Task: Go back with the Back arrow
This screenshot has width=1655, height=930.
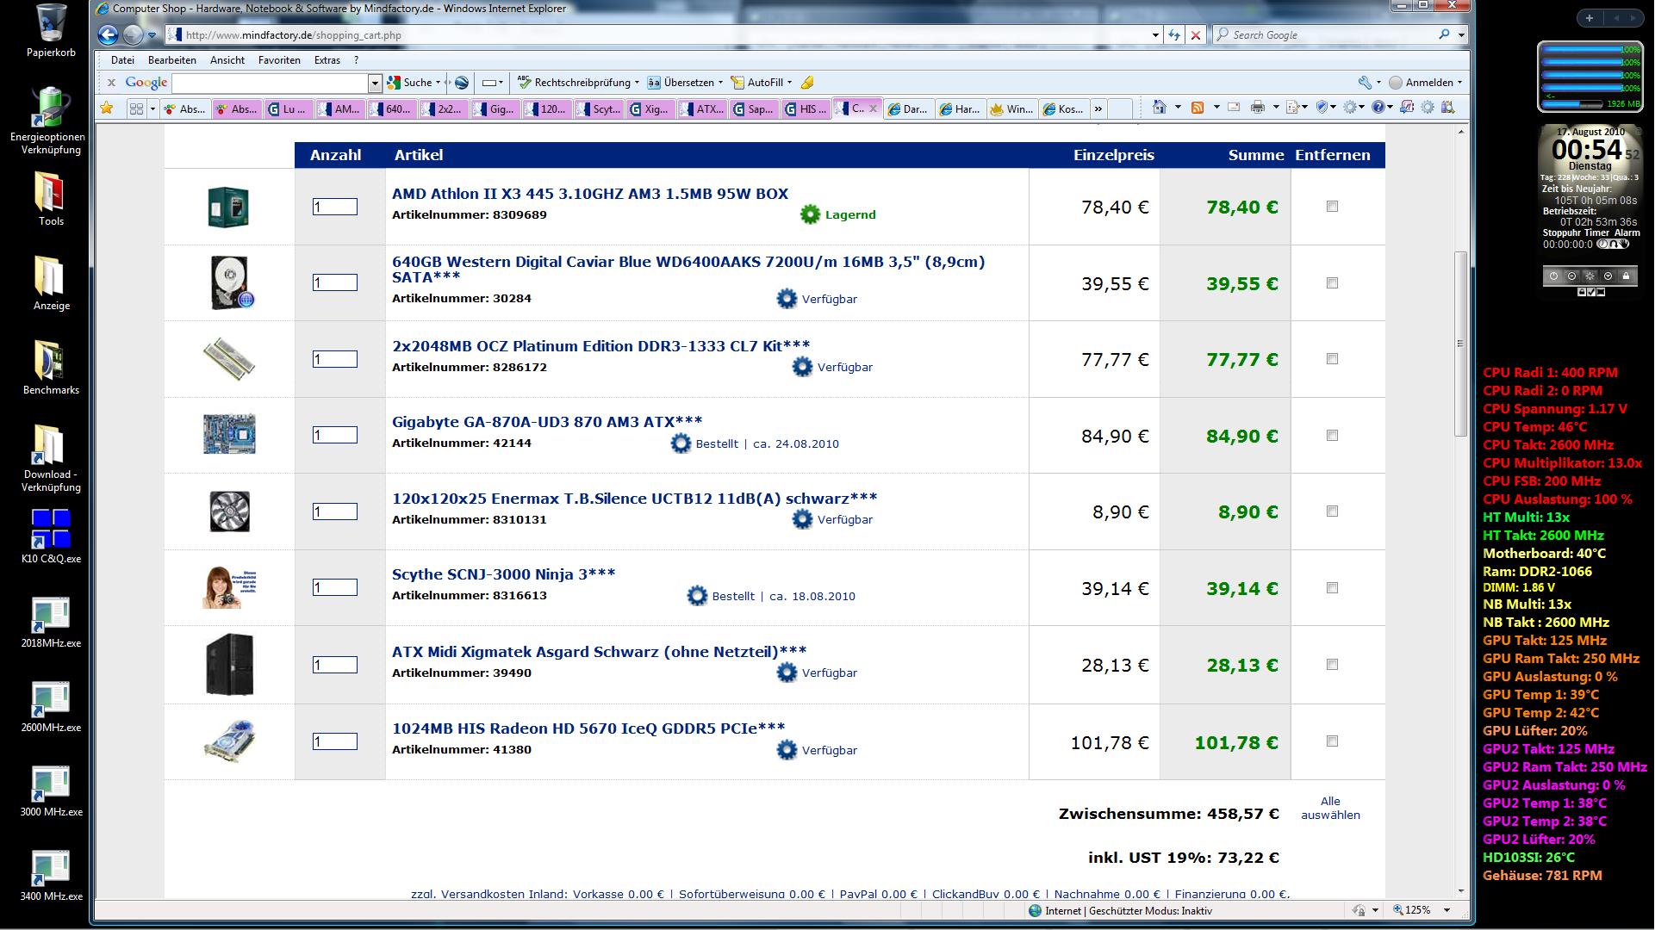Action: (108, 35)
